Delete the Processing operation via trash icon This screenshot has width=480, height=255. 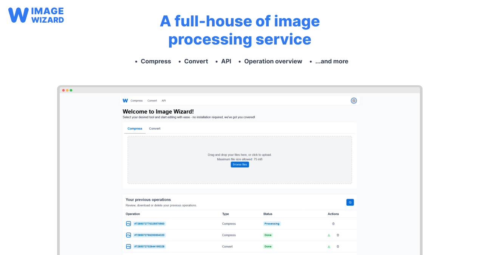tap(333, 224)
